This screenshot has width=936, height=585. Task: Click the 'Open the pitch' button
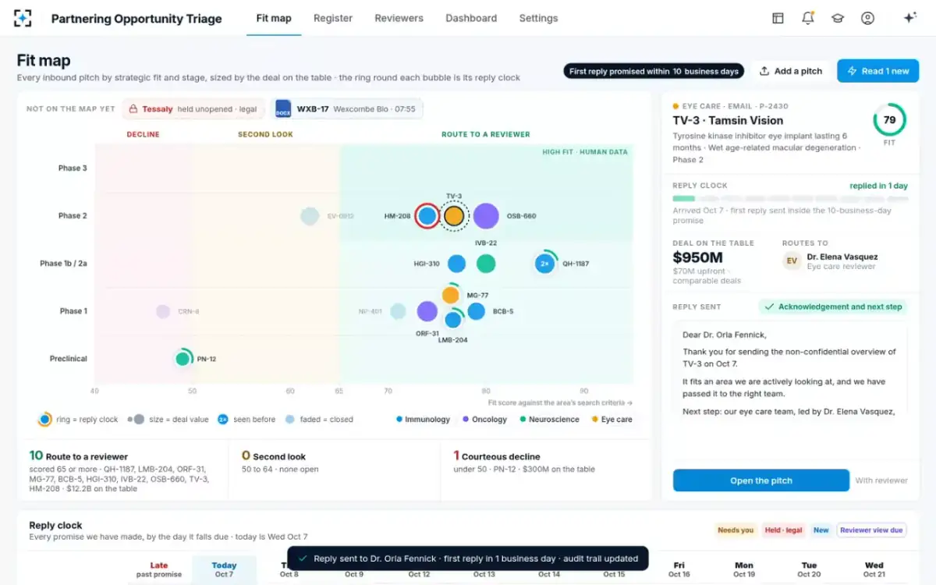click(x=760, y=480)
